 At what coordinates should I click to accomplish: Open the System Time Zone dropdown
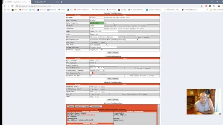(x=103, y=47)
